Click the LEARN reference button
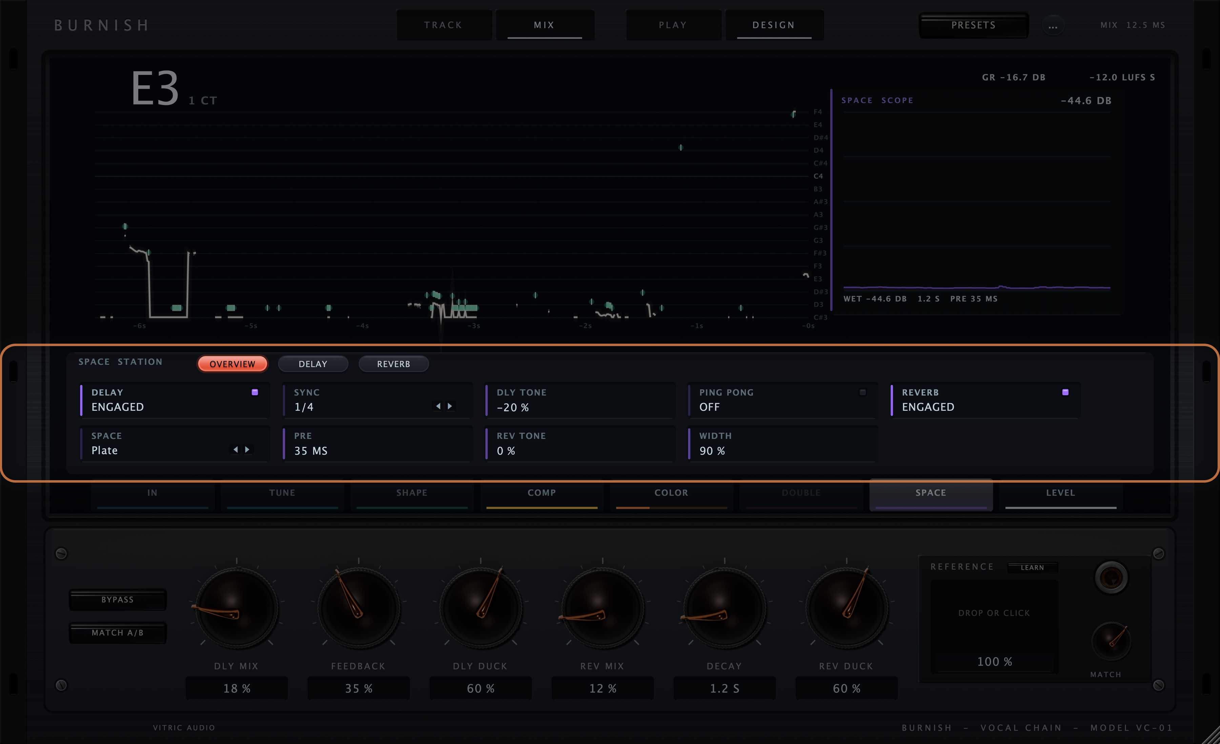The height and width of the screenshot is (744, 1220). pyautogui.click(x=1032, y=568)
